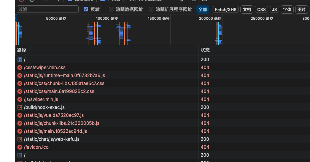Click the script icon beside /build/hook-exec.js

pyautogui.click(x=19, y=107)
